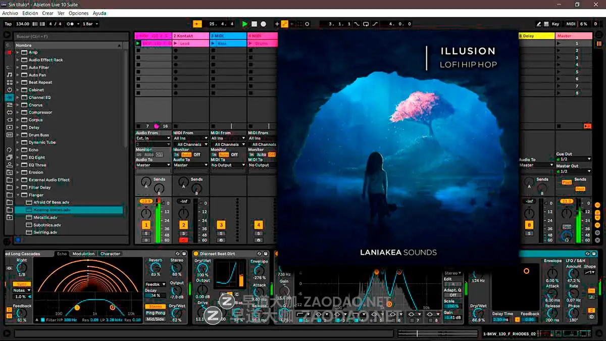
Task: Click the session record button in the transport
Action: click(x=263, y=24)
